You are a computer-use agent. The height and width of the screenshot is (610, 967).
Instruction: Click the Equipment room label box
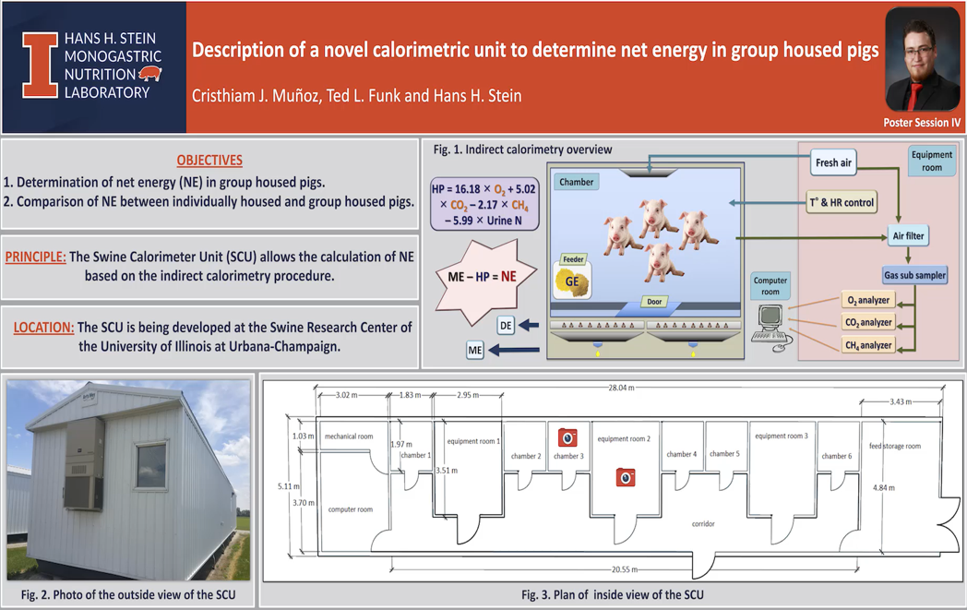(932, 161)
